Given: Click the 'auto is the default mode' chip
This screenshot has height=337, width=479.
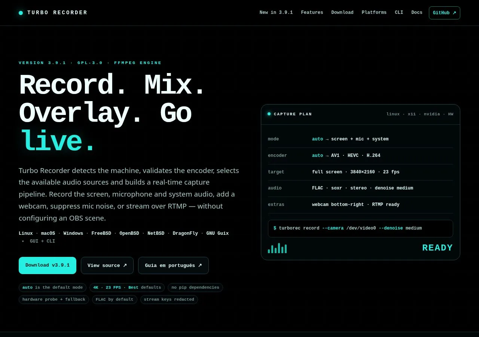Looking at the screenshot, I should pos(52,288).
